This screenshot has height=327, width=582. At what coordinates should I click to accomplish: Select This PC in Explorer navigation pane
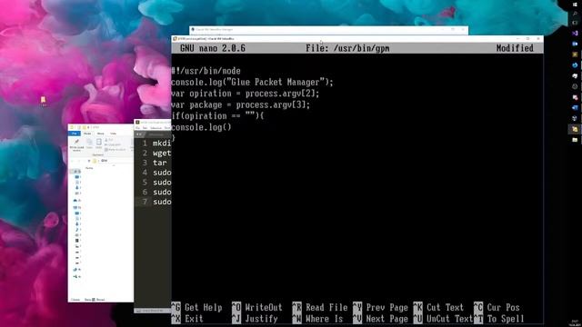[76, 208]
